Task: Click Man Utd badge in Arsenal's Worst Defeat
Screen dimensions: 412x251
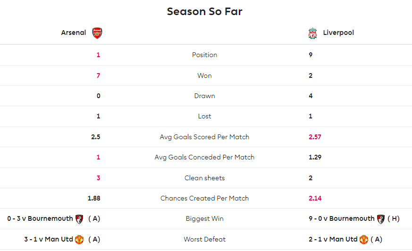Action: (x=79, y=240)
